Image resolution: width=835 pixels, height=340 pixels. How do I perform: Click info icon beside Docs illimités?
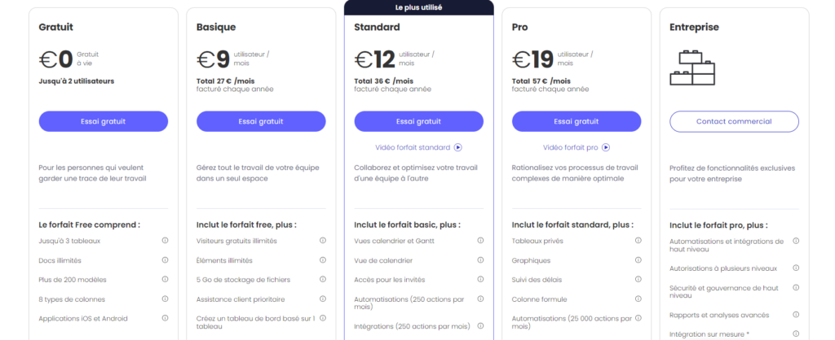(x=165, y=260)
